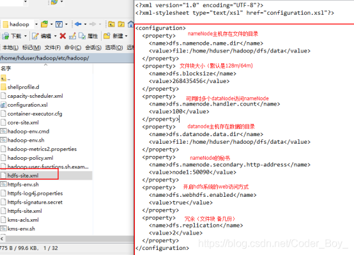Click the dfs.datanode.data.dir line

(x=206, y=134)
